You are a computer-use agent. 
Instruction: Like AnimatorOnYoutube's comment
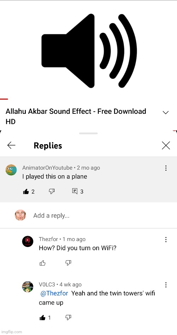pos(26,192)
